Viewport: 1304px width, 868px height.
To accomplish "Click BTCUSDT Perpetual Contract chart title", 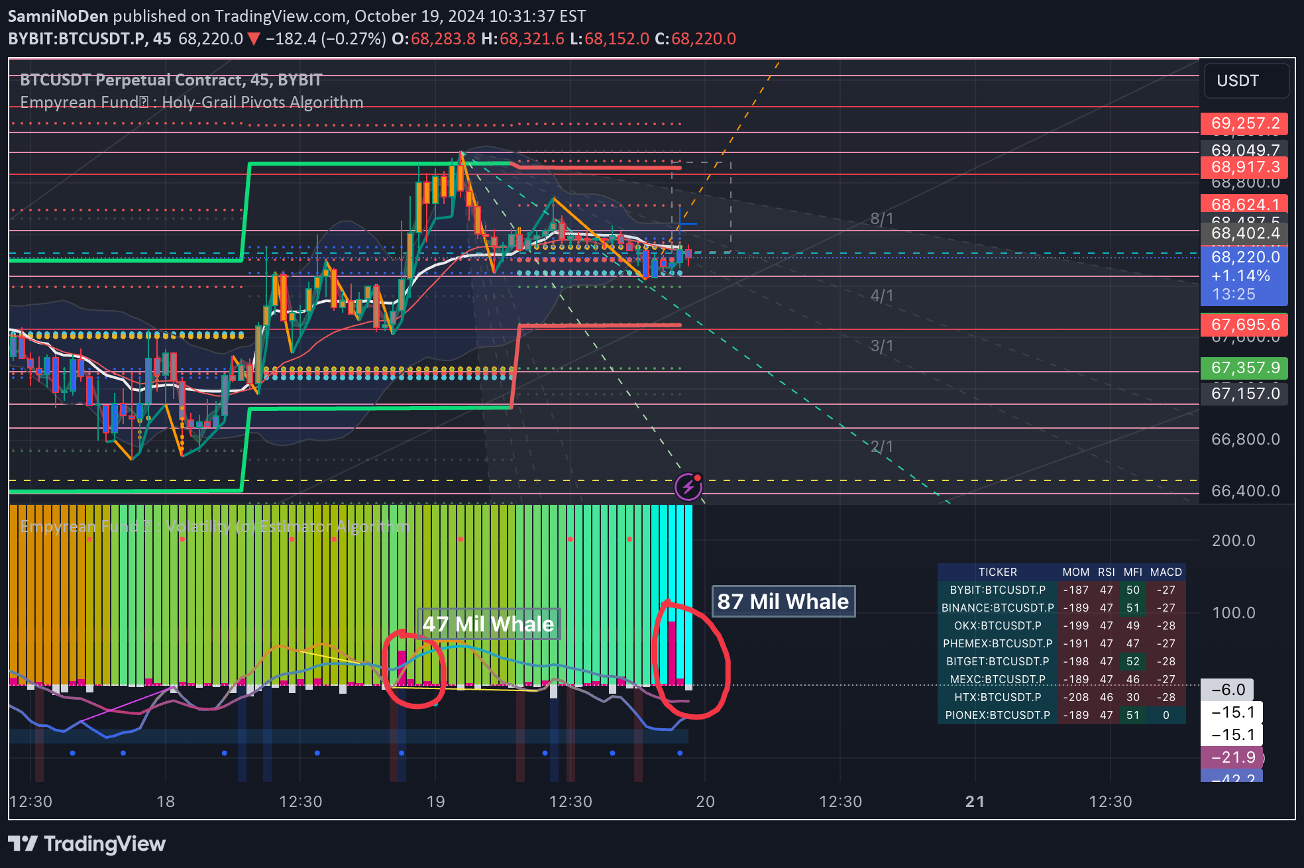I will click(x=170, y=80).
